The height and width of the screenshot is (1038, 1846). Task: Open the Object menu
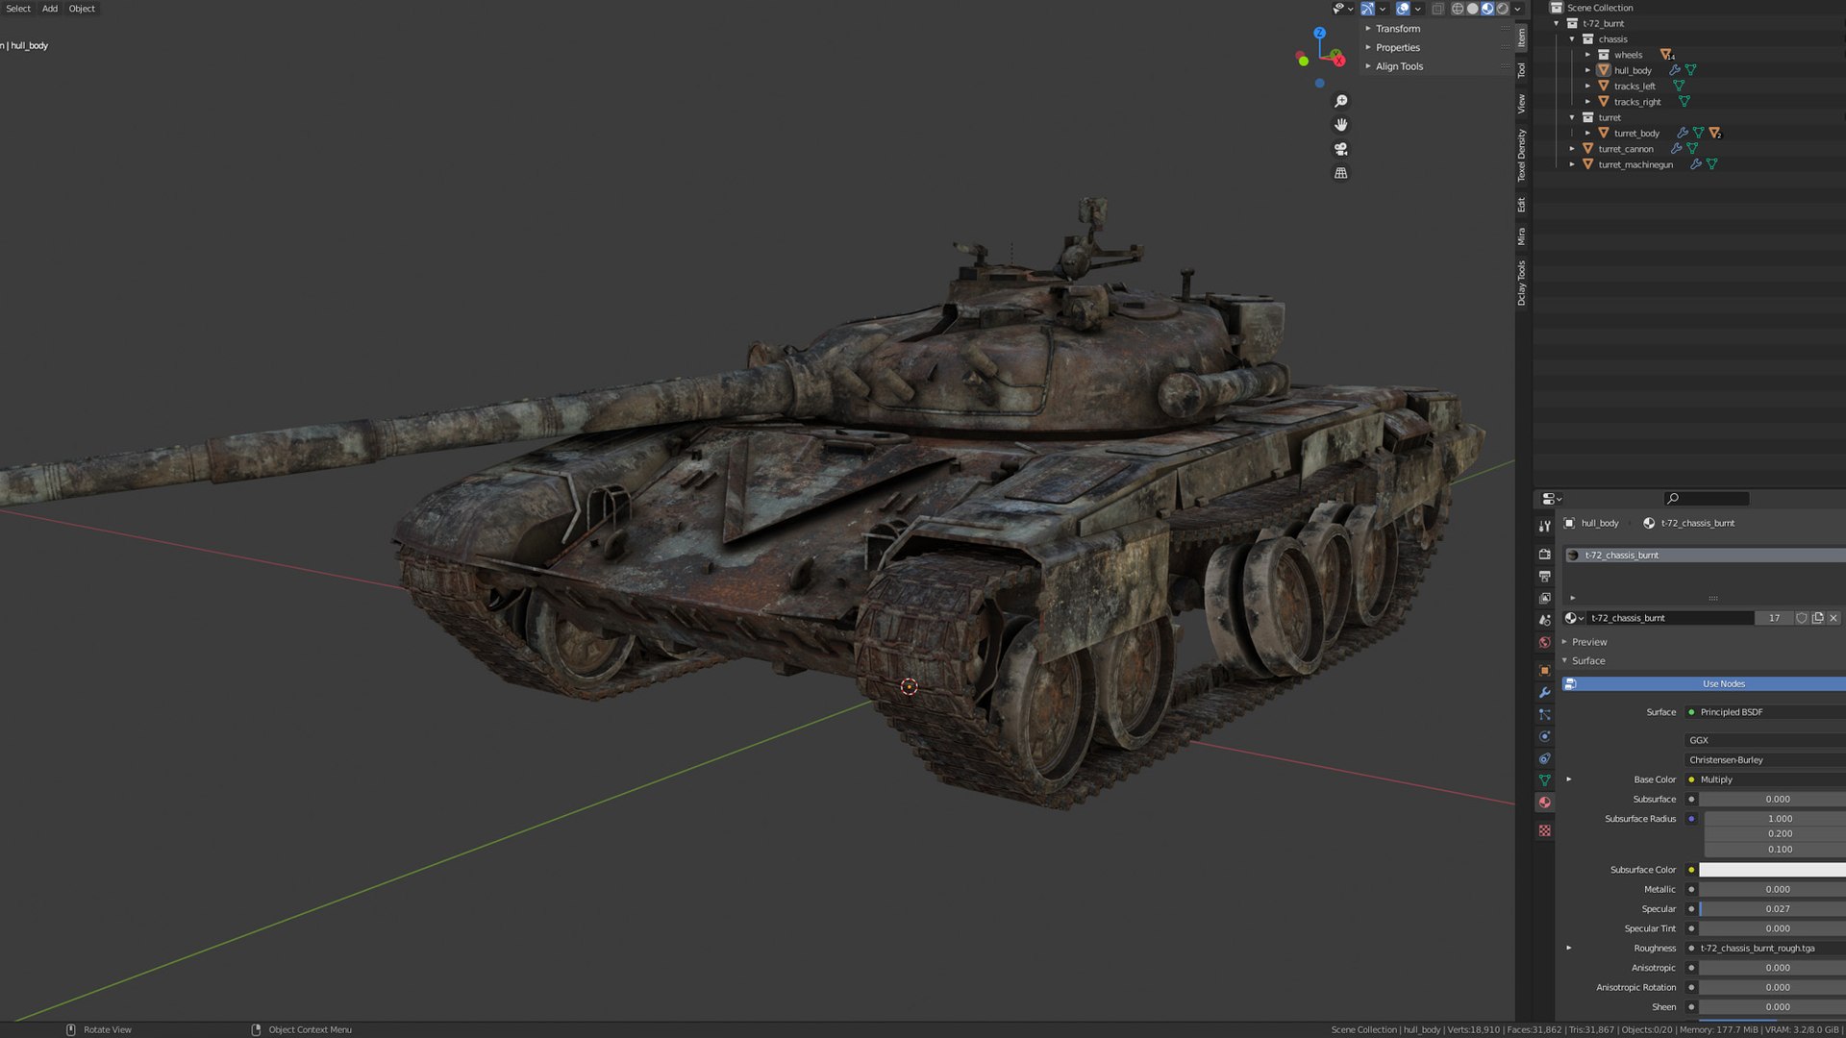tap(82, 9)
